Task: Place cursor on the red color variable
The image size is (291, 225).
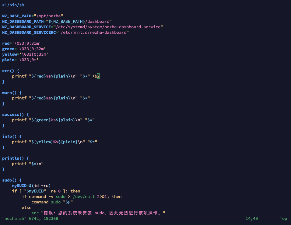Action: pos(5,43)
